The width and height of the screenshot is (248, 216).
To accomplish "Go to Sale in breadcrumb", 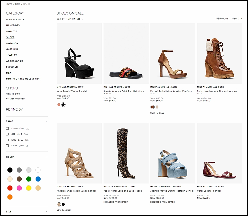I will pos(18,4).
